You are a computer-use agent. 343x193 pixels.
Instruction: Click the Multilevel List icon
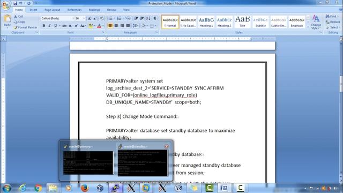click(128, 18)
